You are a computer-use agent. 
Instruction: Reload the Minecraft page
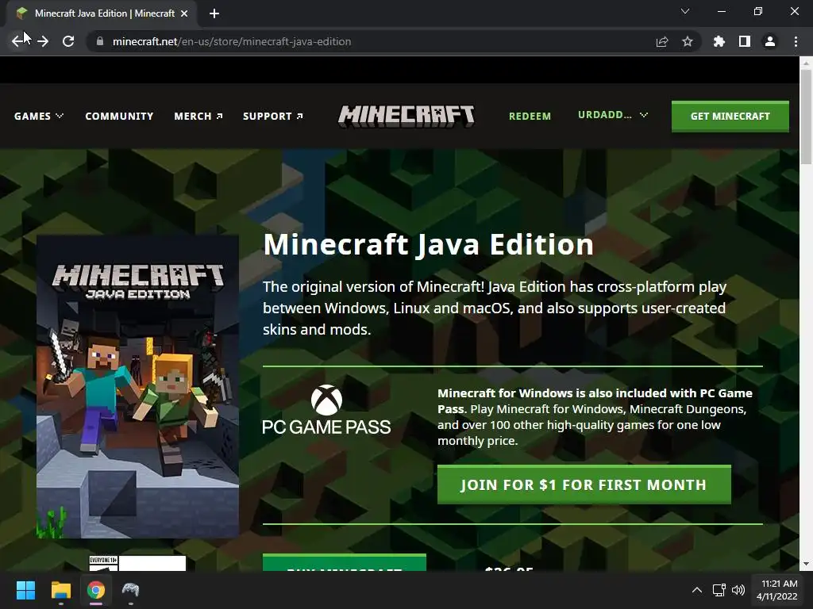coord(68,41)
